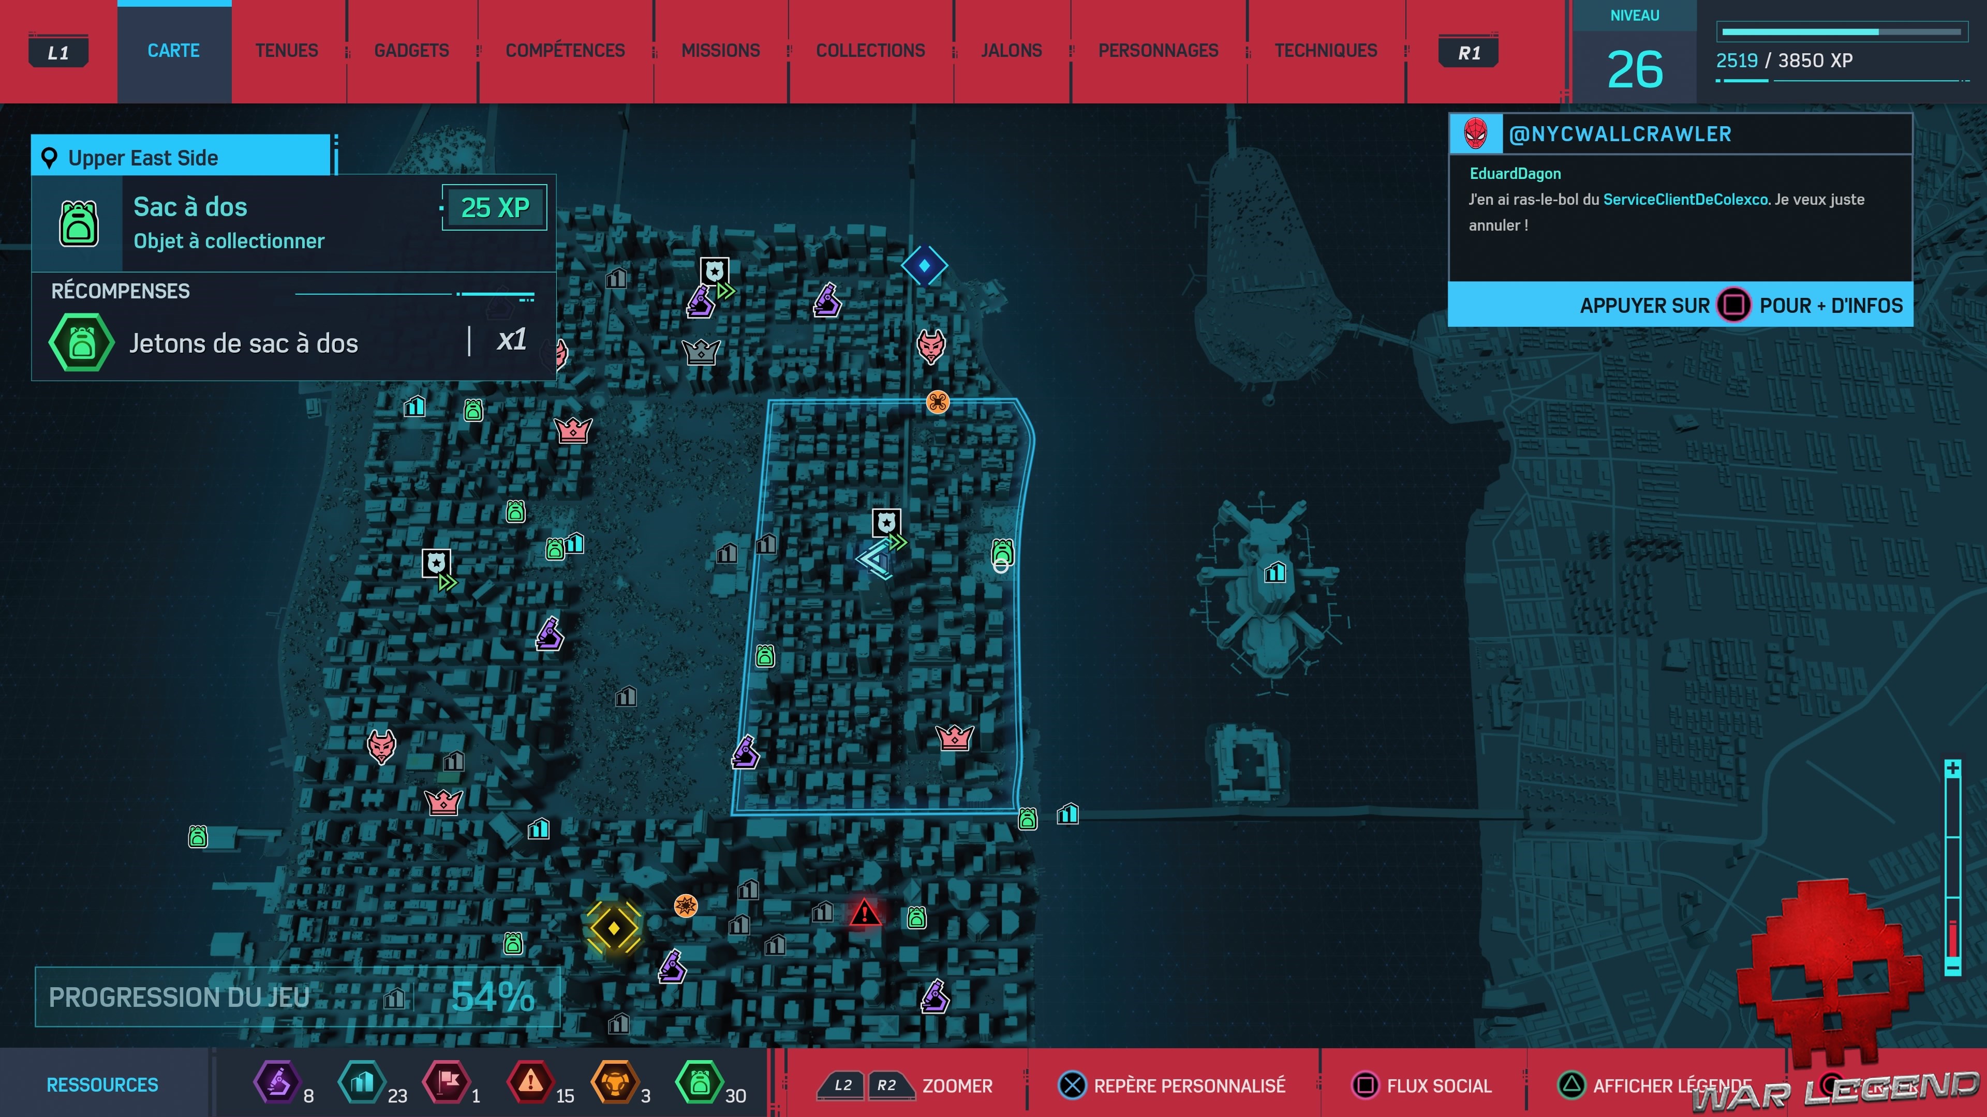Select the highlighted backpack at the east riverside

click(1002, 552)
